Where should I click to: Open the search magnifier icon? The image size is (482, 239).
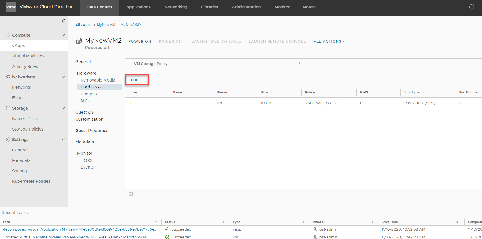(x=472, y=7)
